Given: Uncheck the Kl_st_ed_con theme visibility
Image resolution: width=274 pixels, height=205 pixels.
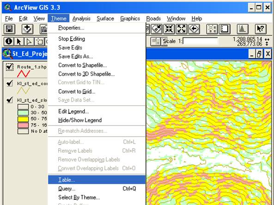Looking at the screenshot, I should (9, 83).
